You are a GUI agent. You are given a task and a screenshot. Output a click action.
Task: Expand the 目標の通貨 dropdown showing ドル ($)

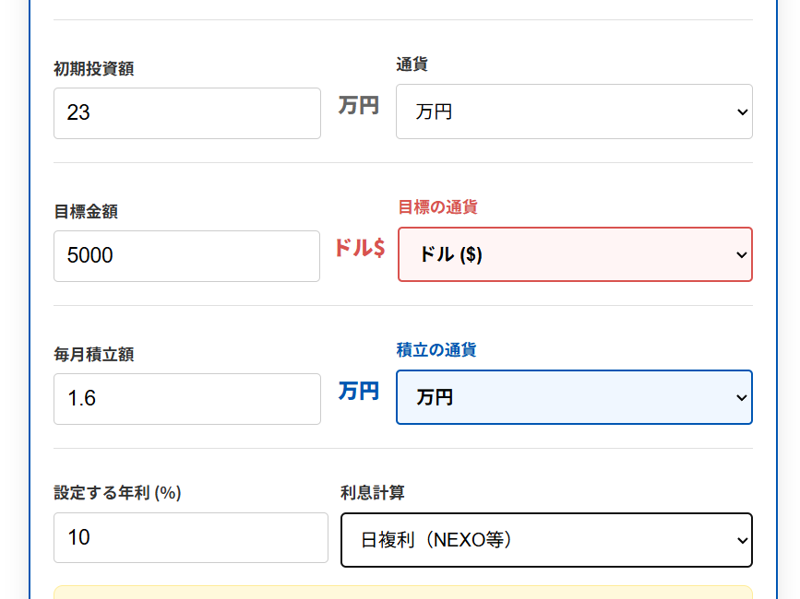tap(574, 254)
